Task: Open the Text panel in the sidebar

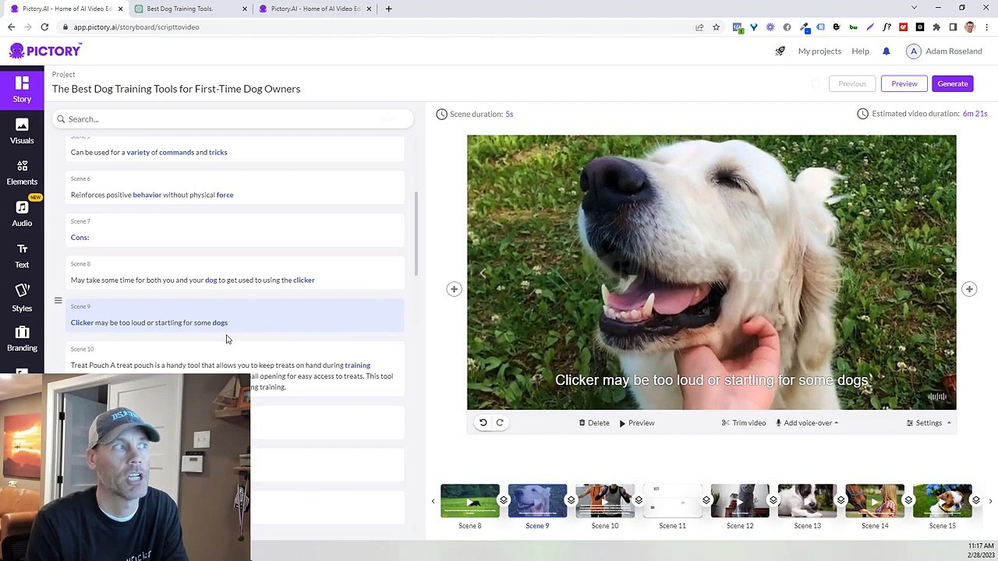Action: [22, 255]
